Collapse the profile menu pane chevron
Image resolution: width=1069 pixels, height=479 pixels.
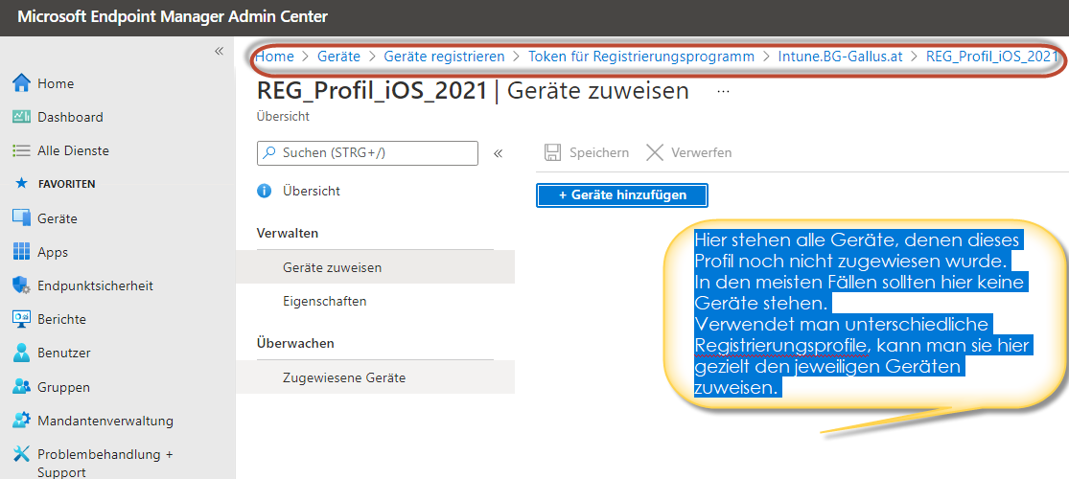498,153
